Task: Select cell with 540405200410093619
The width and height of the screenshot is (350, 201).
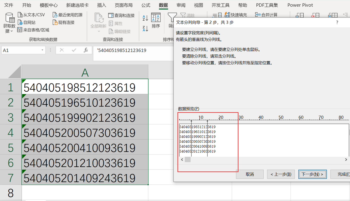Action: click(85, 147)
